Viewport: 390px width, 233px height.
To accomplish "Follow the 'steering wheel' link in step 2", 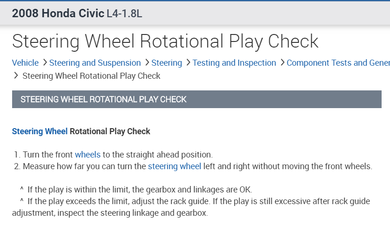I will (x=174, y=166).
